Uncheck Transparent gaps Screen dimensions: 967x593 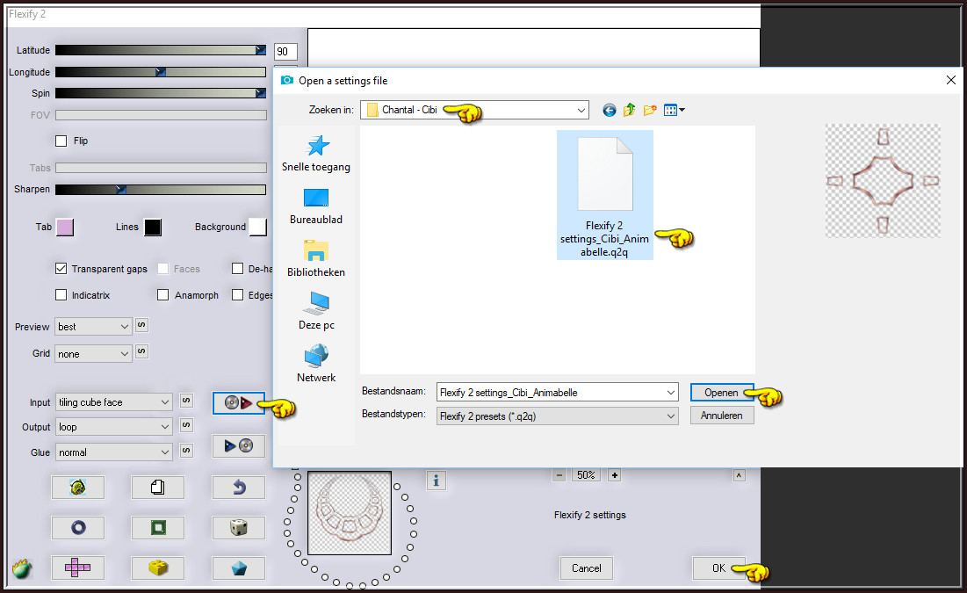(61, 269)
